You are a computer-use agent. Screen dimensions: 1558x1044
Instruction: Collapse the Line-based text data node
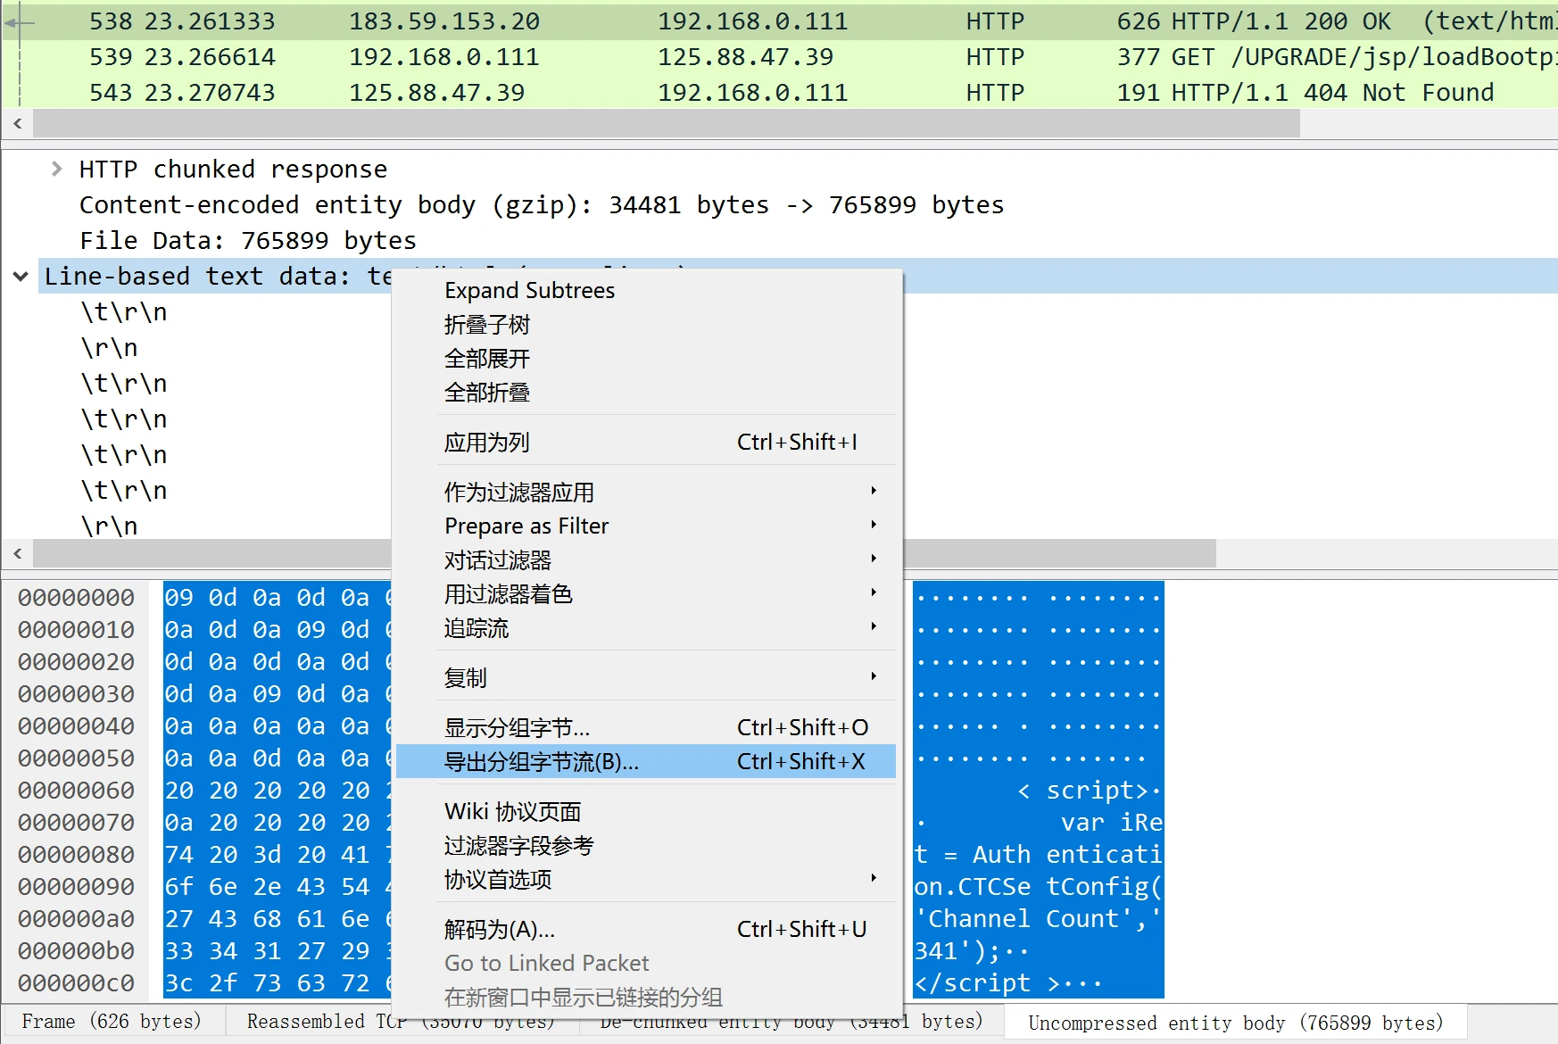click(x=21, y=277)
